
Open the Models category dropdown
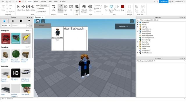[x=6, y=26]
